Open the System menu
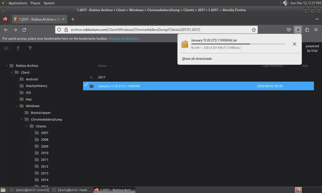322x193 pixels. coord(49,3)
